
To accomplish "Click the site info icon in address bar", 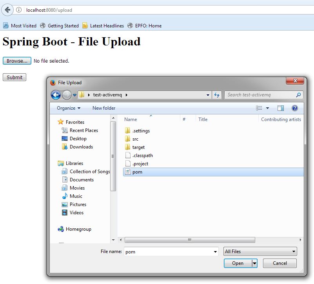I will click(19, 10).
